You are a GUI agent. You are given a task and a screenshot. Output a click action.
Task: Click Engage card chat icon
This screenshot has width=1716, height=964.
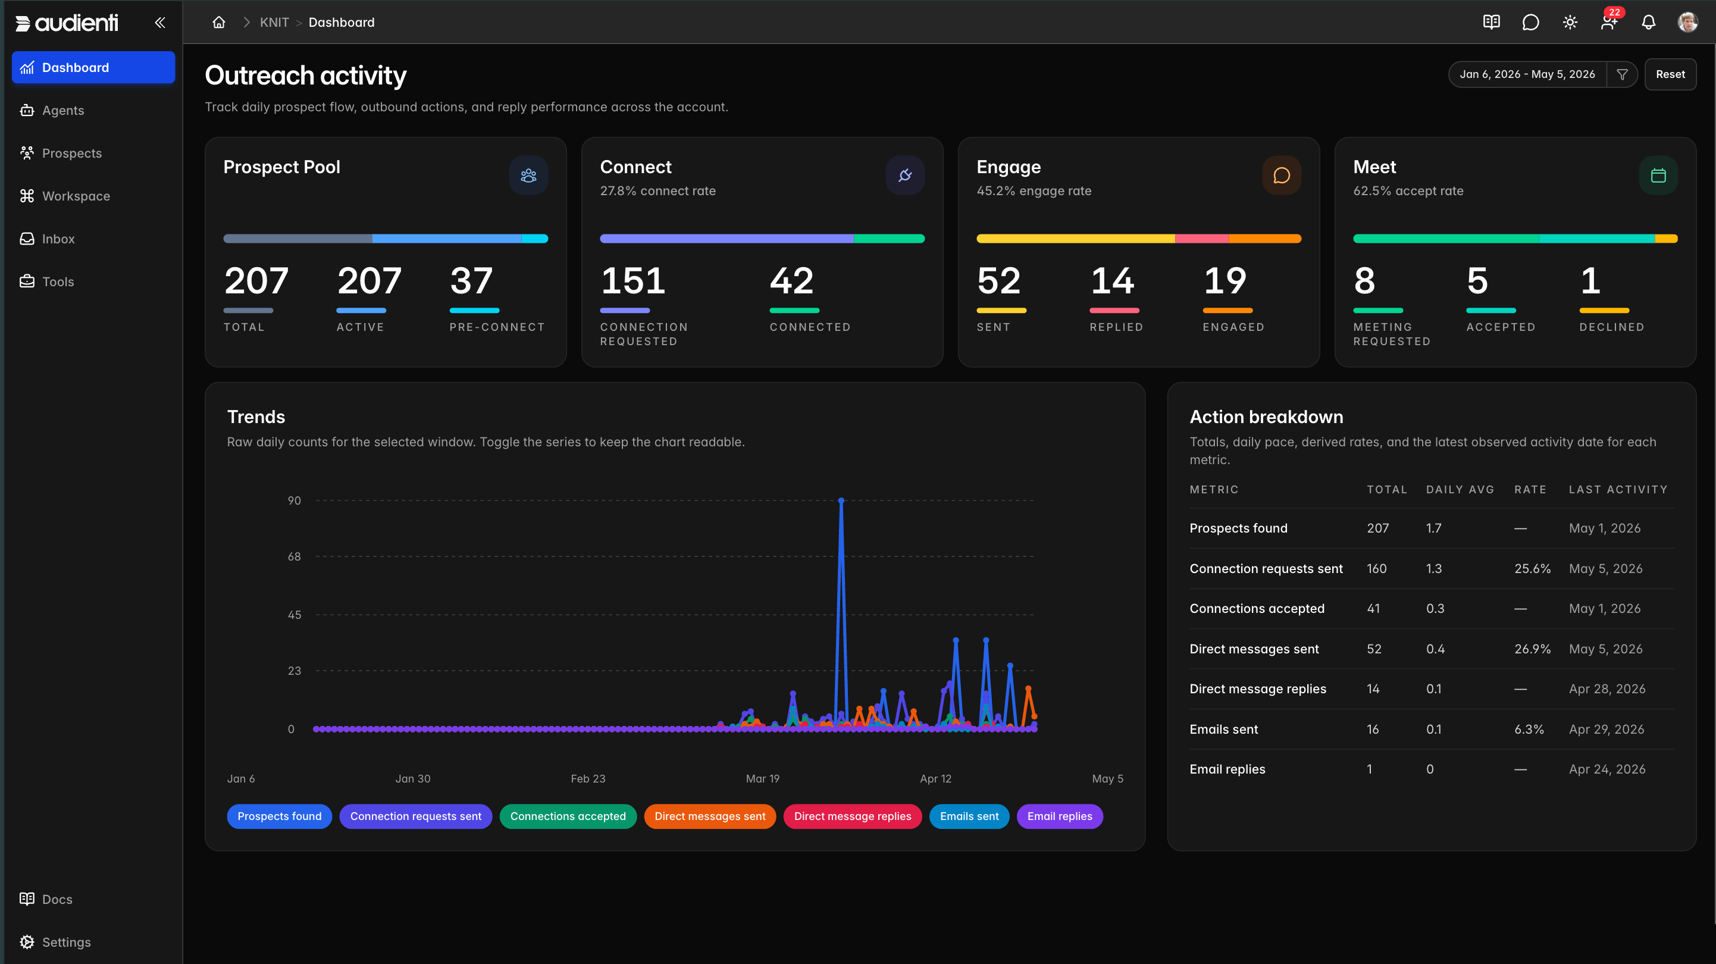point(1281,175)
